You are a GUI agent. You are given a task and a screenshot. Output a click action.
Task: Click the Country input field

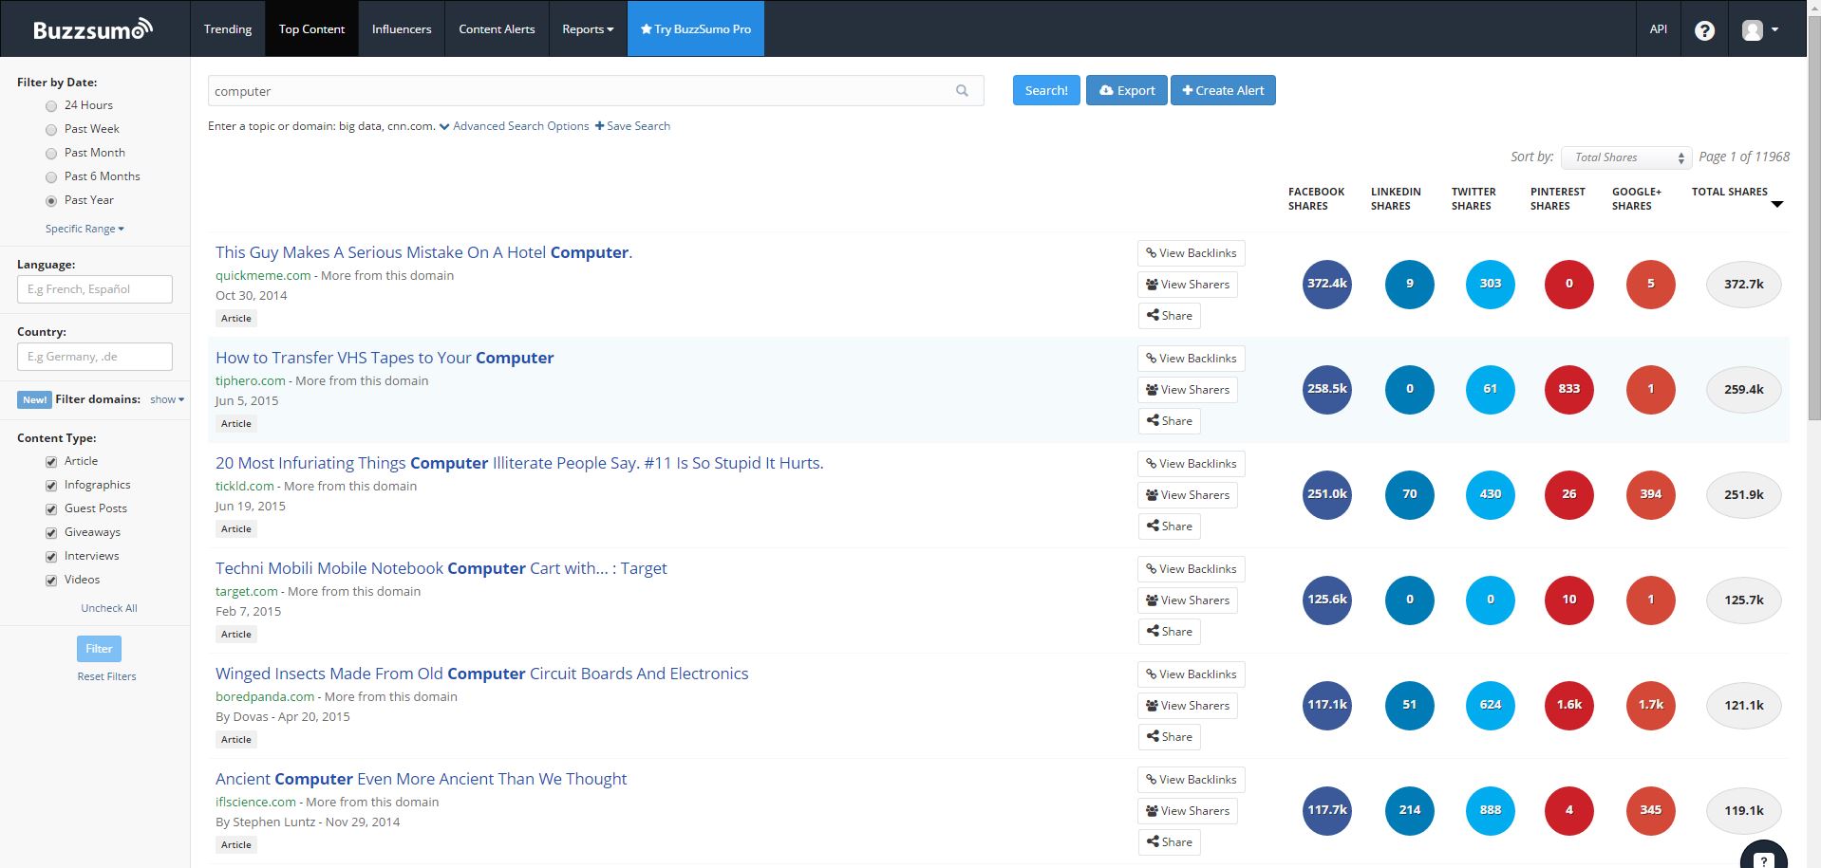click(95, 357)
